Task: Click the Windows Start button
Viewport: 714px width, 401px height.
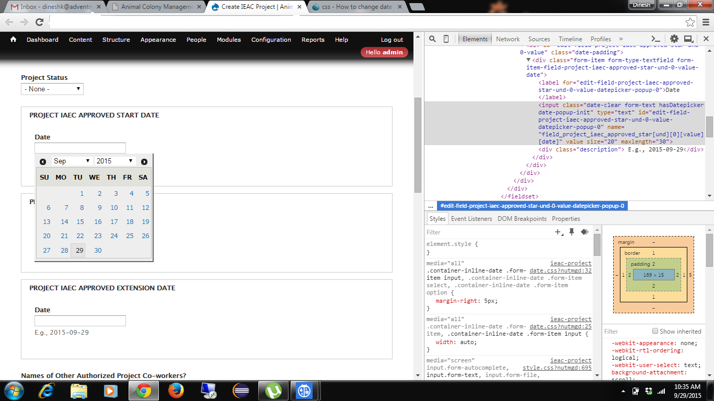Action: pyautogui.click(x=14, y=391)
